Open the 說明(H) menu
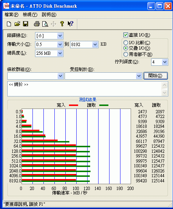 [x=49, y=15]
